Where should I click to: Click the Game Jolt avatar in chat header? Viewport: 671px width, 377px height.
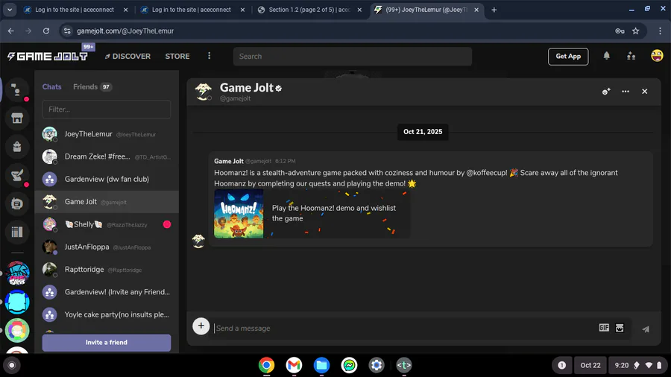coord(204,92)
